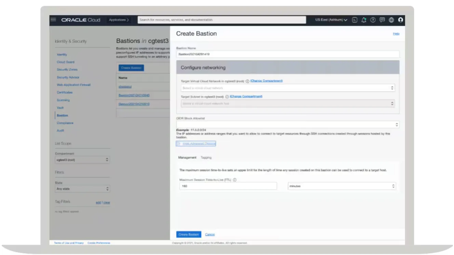Click info icon beside Target Subnet
The height and width of the screenshot is (255, 454).
point(227,97)
